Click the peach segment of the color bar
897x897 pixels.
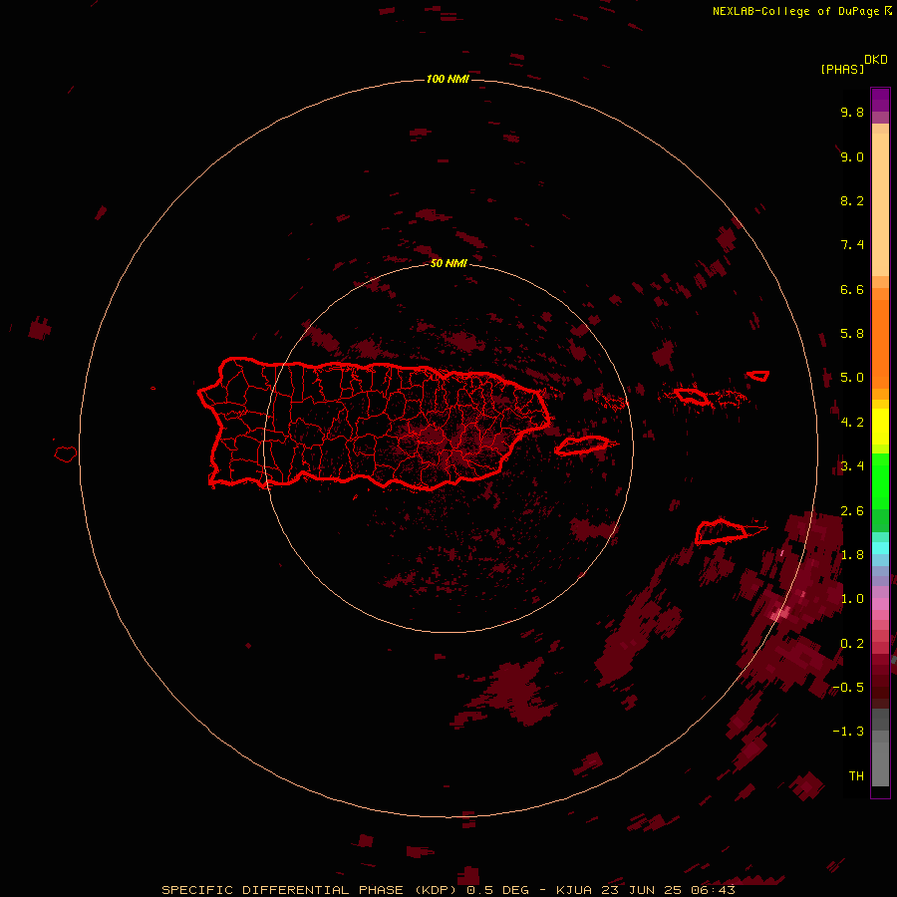pyautogui.click(x=880, y=204)
